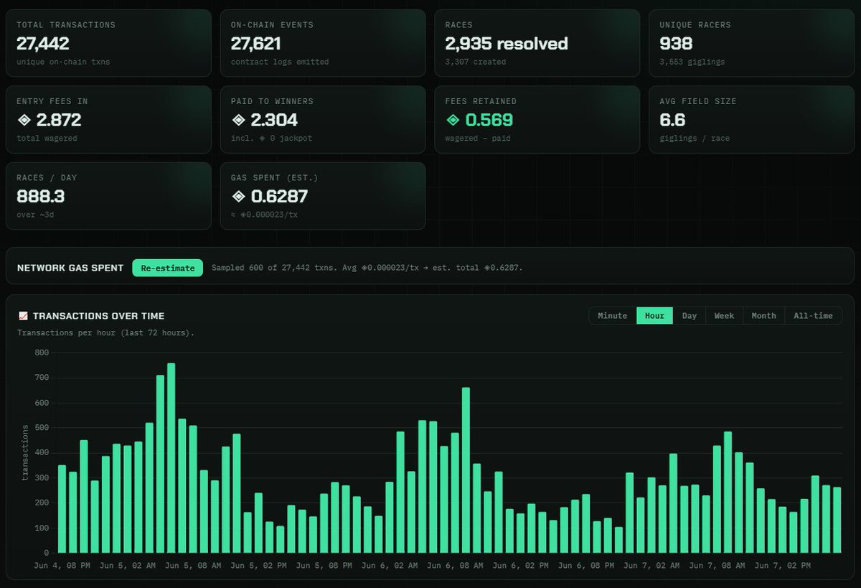Click the ETH diamond icon in Gas Spent card

(x=238, y=196)
